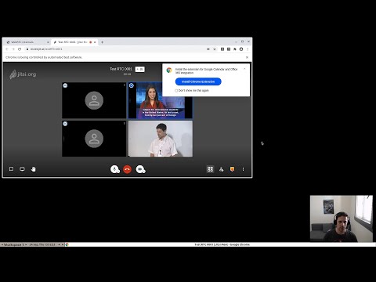376x282 pixels.
Task: Click connection indicator on presenter tile
Action: pyautogui.click(x=132, y=85)
